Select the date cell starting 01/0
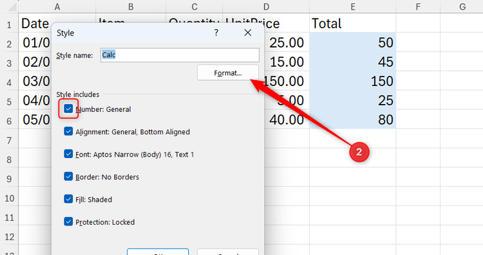 click(35, 42)
